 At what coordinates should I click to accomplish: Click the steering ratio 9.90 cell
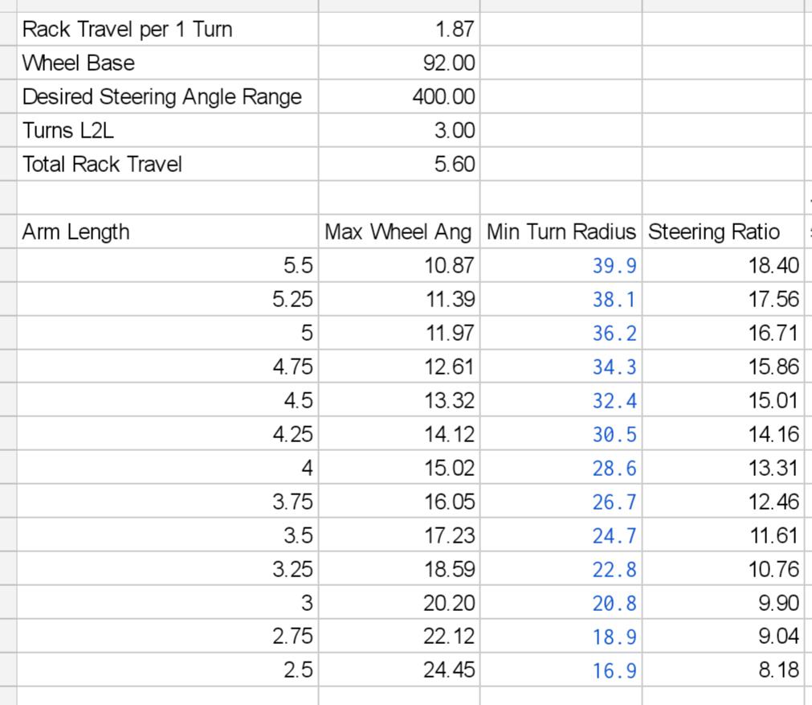(x=723, y=602)
